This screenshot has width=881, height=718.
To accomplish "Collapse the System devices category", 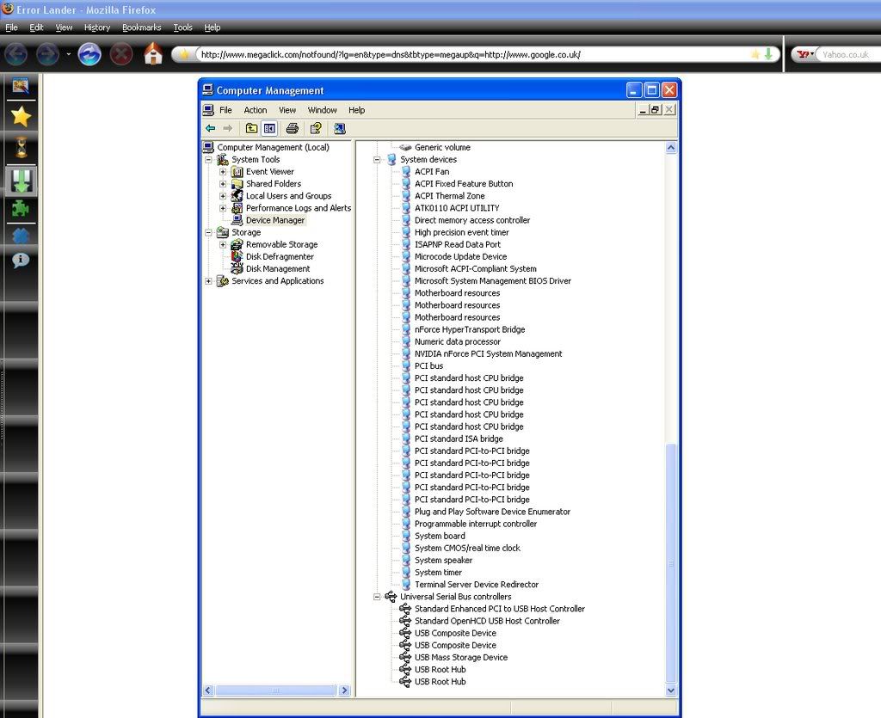I will point(377,159).
